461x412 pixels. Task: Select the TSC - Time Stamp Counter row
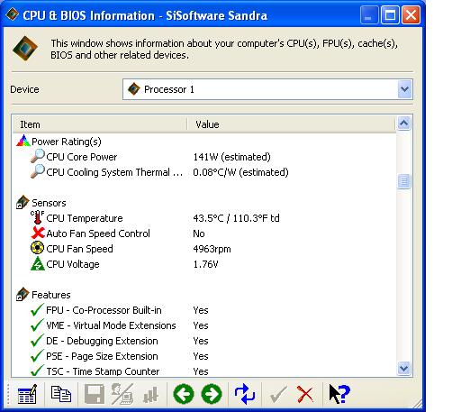point(204,371)
